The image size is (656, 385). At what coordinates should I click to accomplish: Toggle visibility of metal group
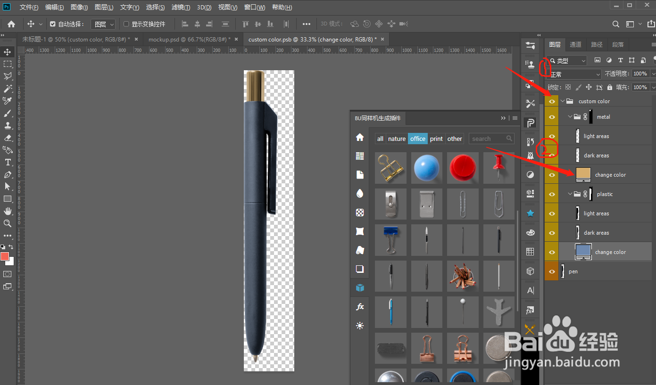point(551,117)
